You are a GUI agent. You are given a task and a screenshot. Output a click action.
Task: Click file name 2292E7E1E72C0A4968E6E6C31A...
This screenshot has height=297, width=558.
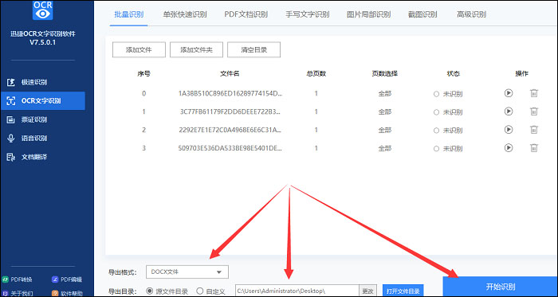coord(230,130)
